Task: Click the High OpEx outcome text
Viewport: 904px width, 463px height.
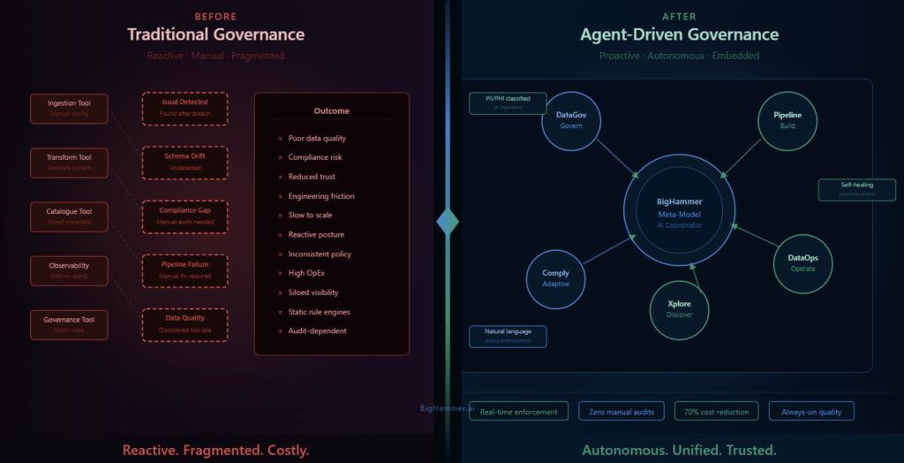Action: (x=308, y=273)
